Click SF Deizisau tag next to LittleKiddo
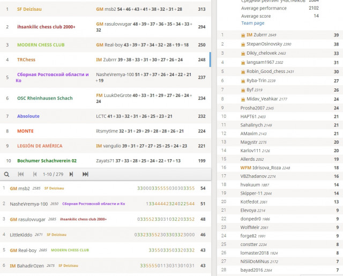The width and height of the screenshot is (343, 276). point(56,235)
